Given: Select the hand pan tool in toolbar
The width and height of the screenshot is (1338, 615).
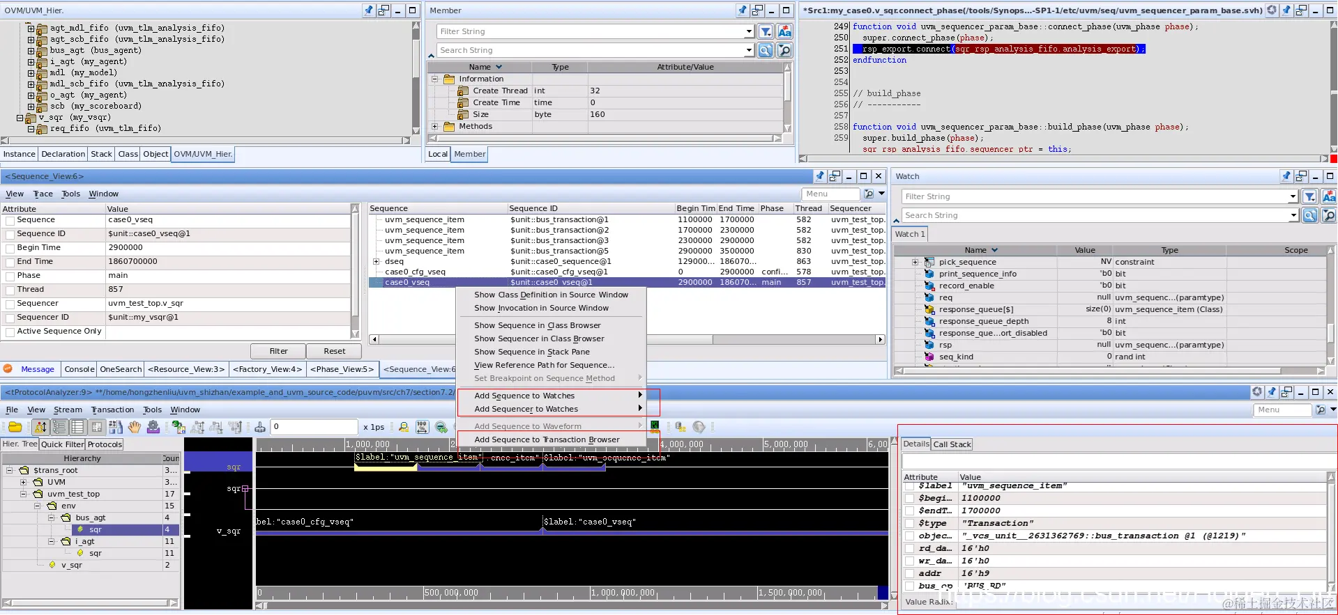Looking at the screenshot, I should (135, 427).
